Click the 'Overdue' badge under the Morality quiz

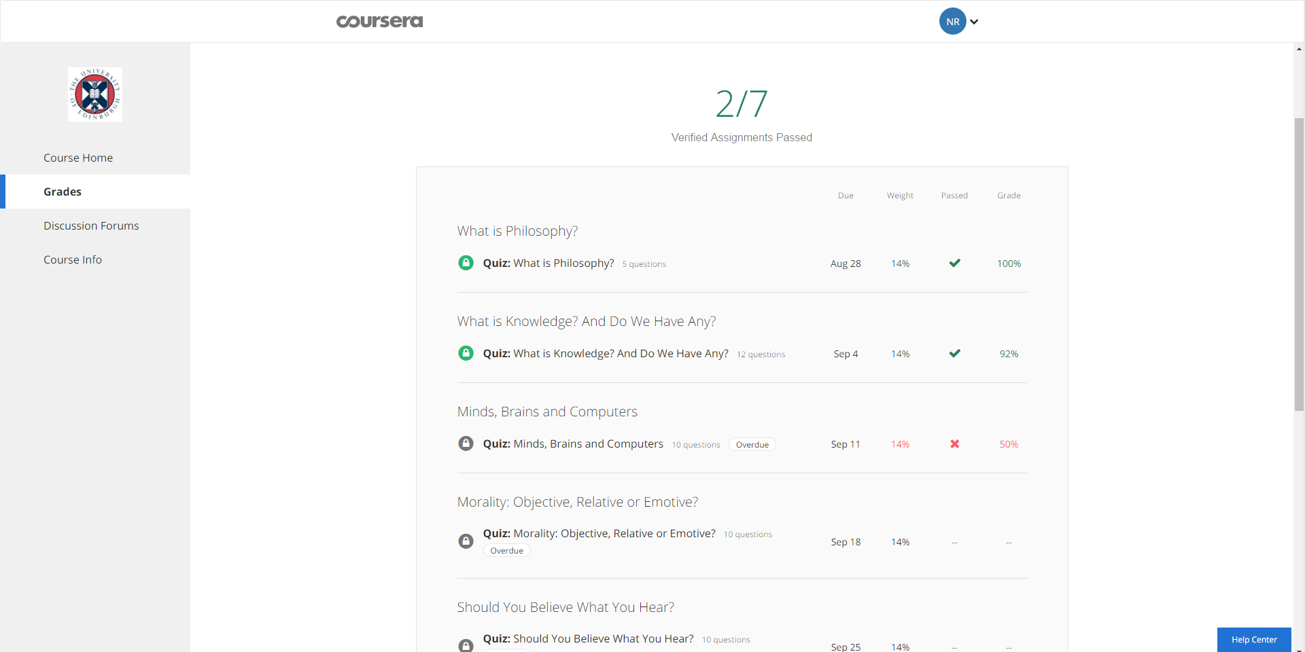[506, 550]
